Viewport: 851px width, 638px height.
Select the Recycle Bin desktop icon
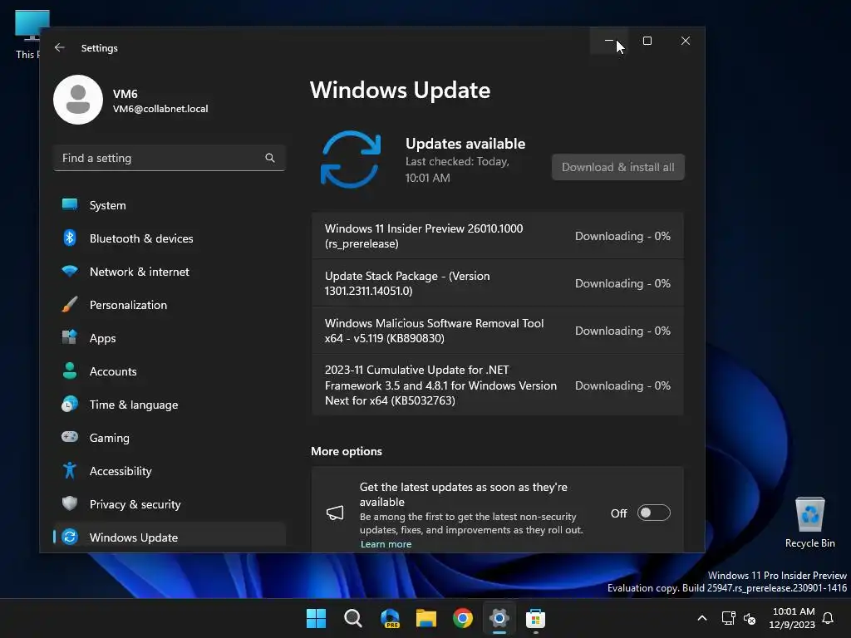point(809,523)
